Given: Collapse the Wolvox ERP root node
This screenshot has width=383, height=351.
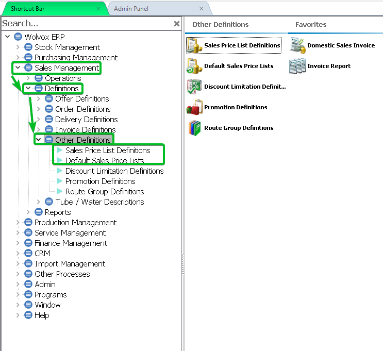Looking at the screenshot, I should [x=8, y=37].
